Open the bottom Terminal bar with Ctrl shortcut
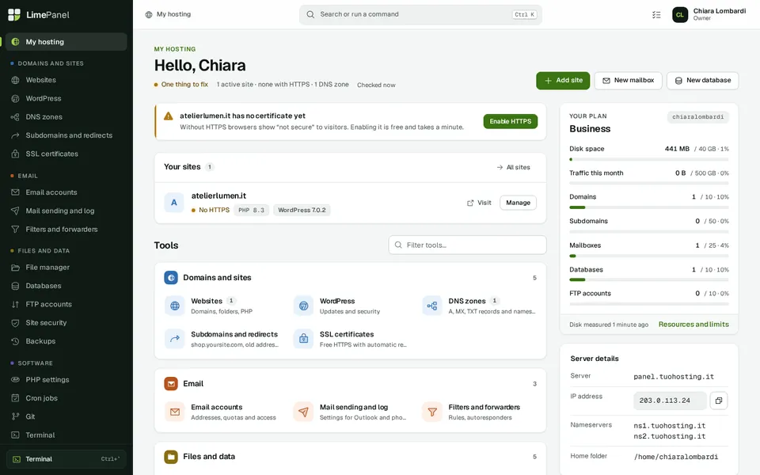Screen dimensions: 760x475 click(66, 459)
